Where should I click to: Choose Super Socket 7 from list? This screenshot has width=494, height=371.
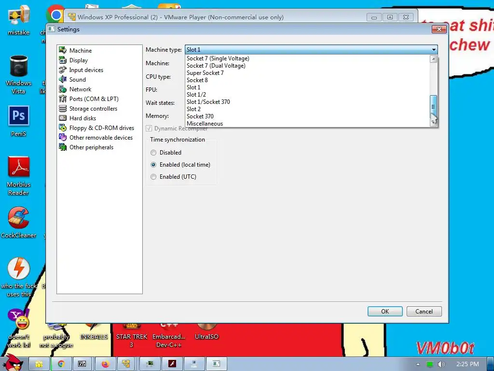(308, 73)
